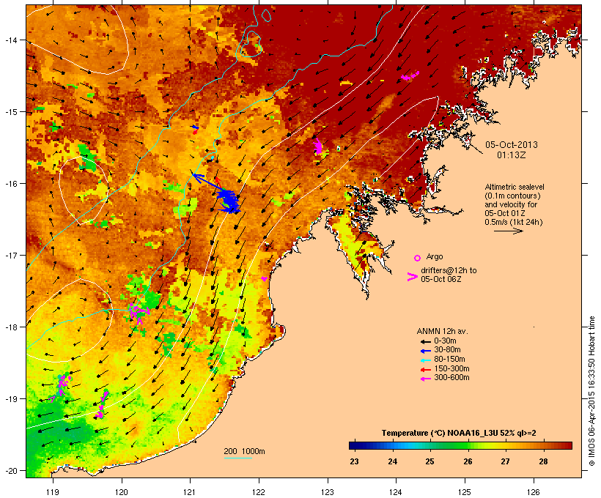Image resolution: width=601 pixels, height=498 pixels.
Task: Click the velocity scale arrow under 0.5m/s
Action: point(509,231)
